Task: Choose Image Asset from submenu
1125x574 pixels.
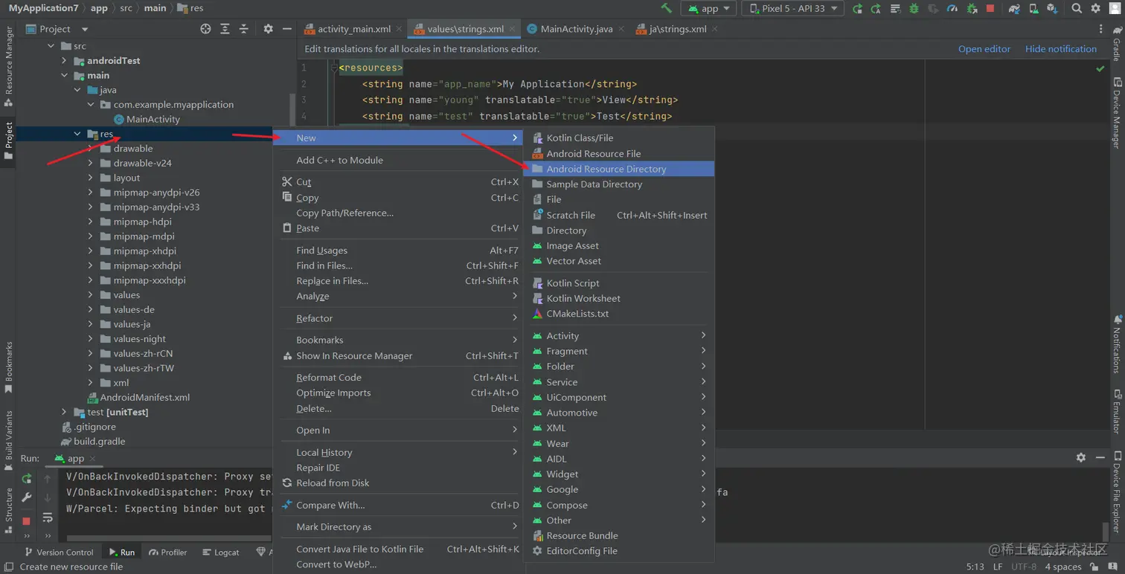Action: tap(619, 245)
